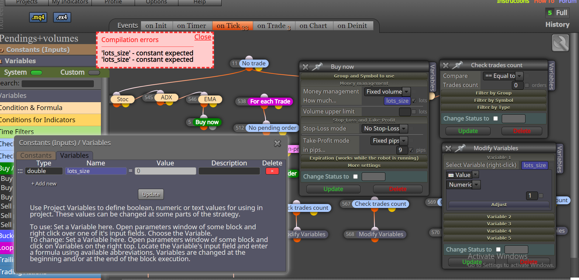Screen dimensions: 579x280
Task: Expand Variable 2 section
Action: coord(499,217)
